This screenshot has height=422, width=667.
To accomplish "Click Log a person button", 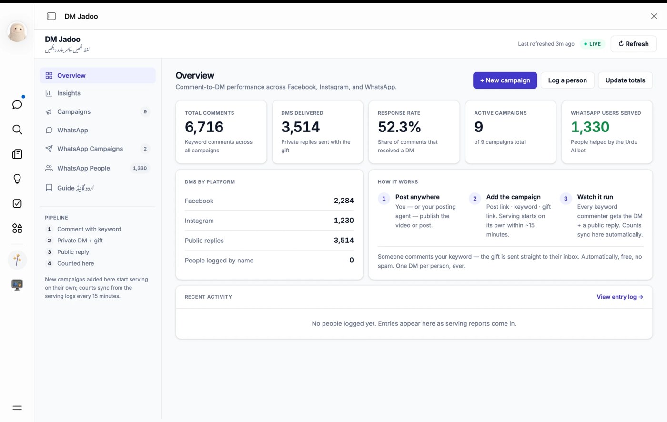I will 567,80.
